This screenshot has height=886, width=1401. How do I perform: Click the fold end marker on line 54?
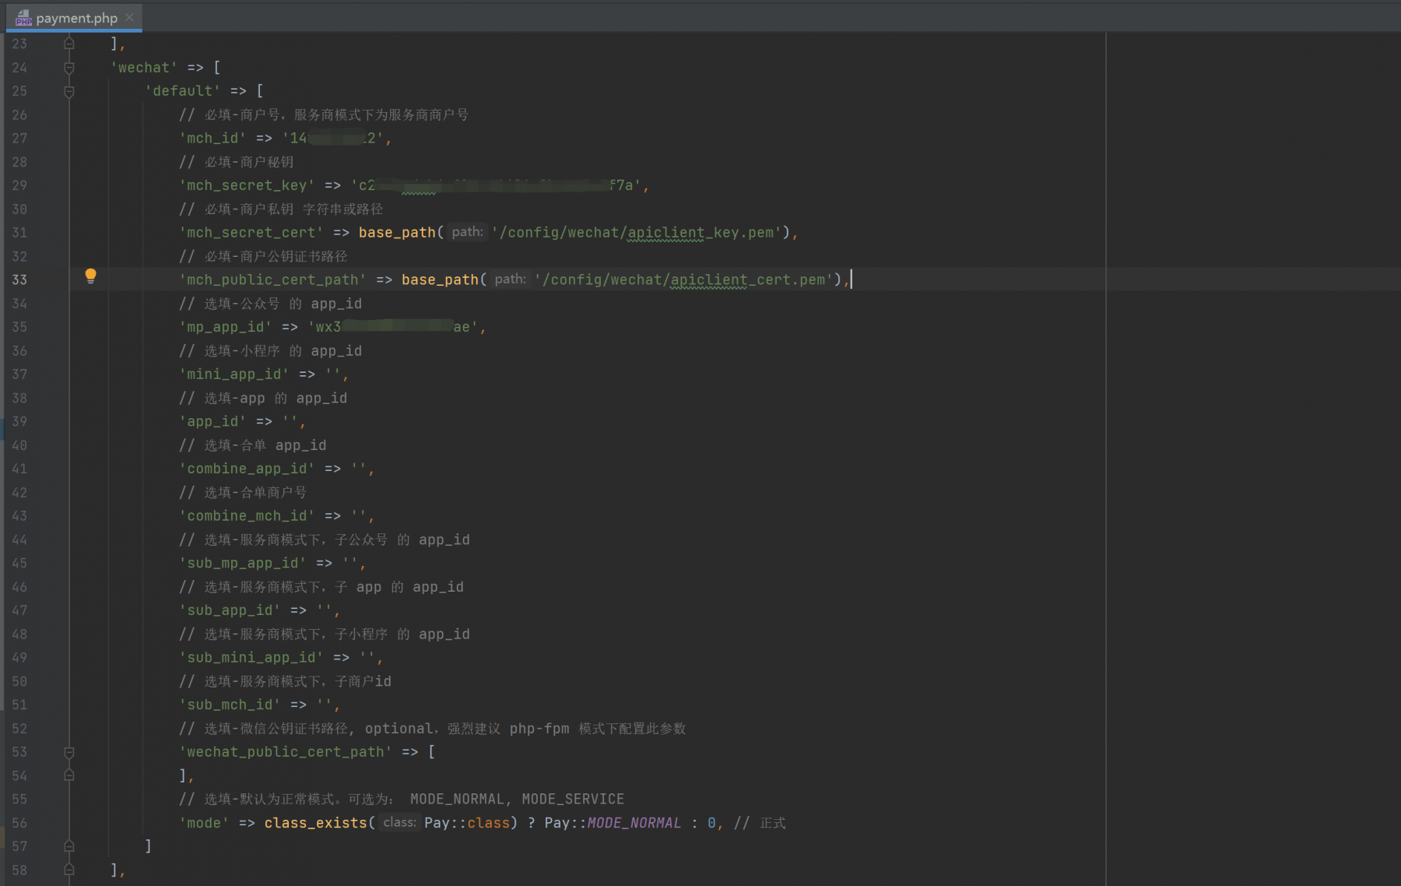(x=69, y=775)
